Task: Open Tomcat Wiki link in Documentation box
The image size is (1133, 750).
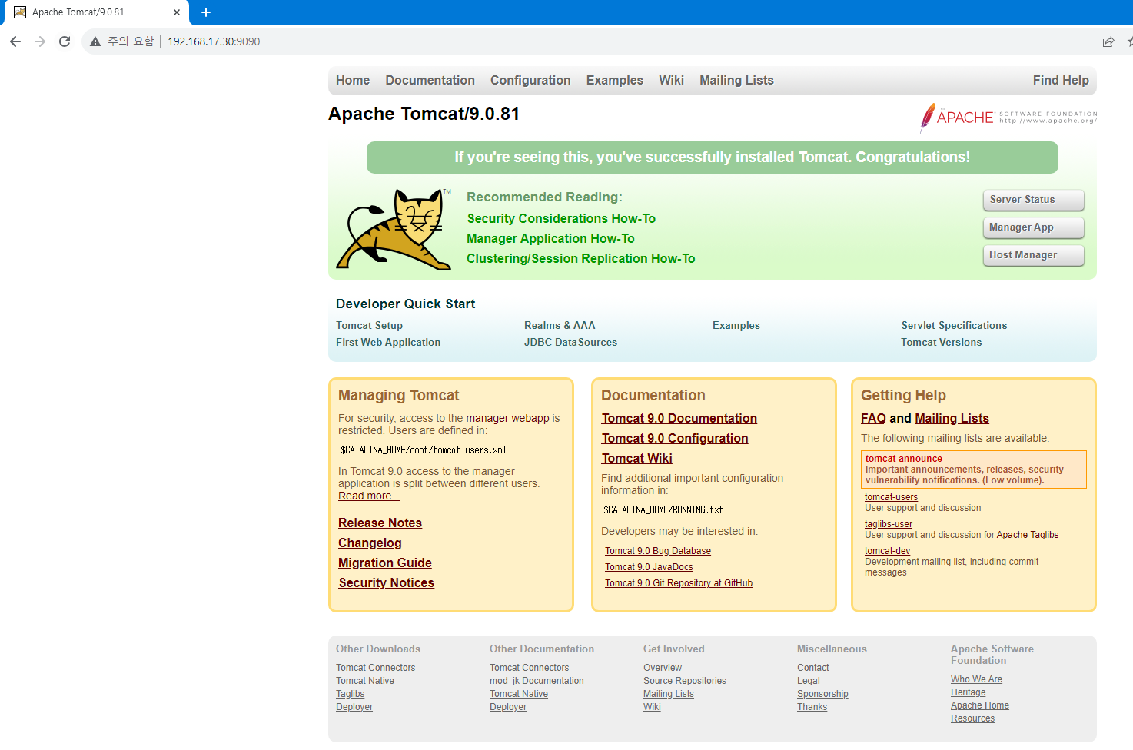Action: coord(637,458)
